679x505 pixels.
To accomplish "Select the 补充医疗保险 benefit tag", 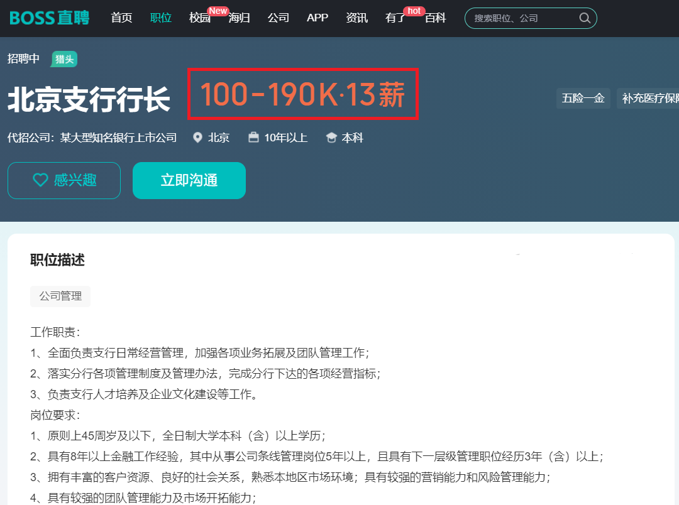I will [x=649, y=99].
